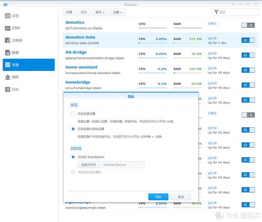Click the filter funnel icon in search
262x222 pixels.
216,12
